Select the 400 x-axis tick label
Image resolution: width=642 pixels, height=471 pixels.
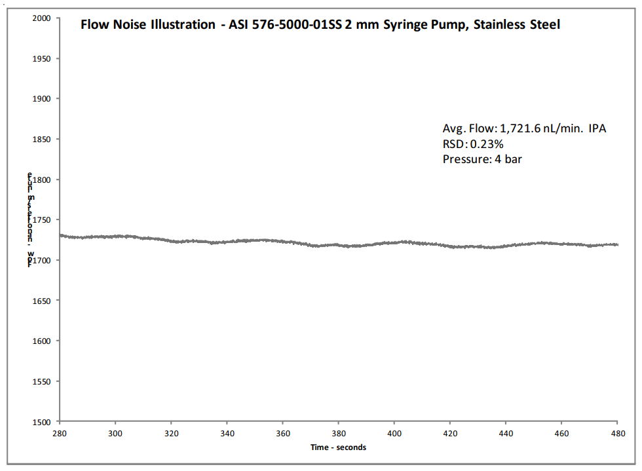(x=394, y=433)
